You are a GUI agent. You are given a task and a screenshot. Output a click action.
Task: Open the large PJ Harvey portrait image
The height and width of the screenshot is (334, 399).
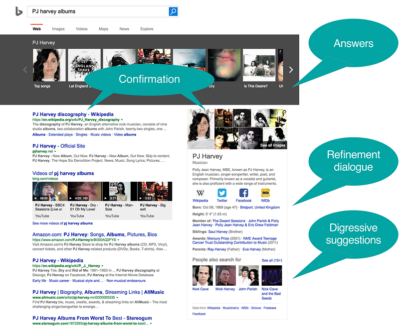pos(200,129)
